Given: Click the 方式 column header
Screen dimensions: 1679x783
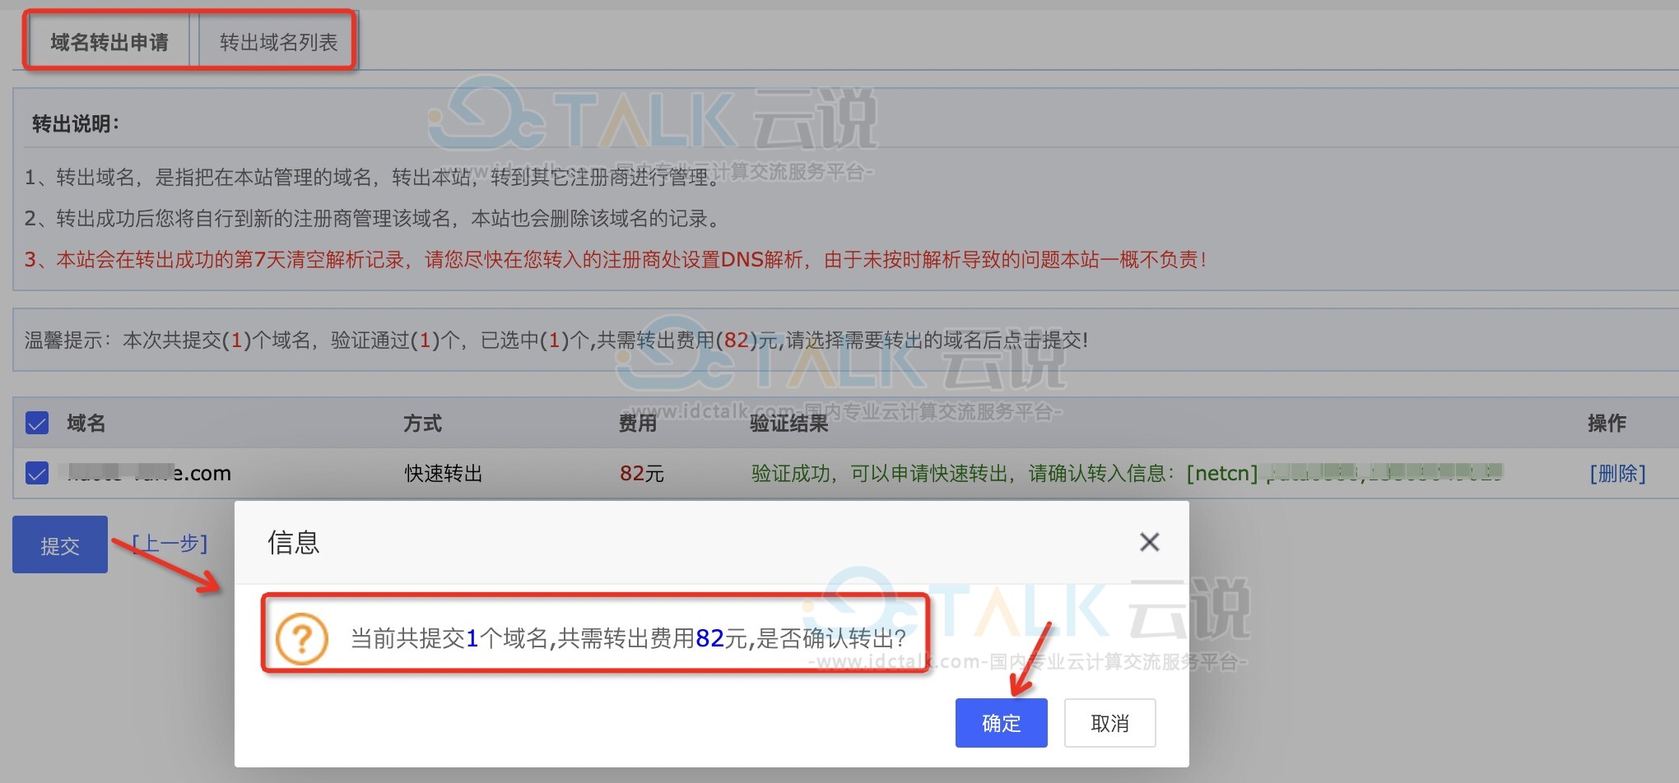Looking at the screenshot, I should pyautogui.click(x=423, y=424).
